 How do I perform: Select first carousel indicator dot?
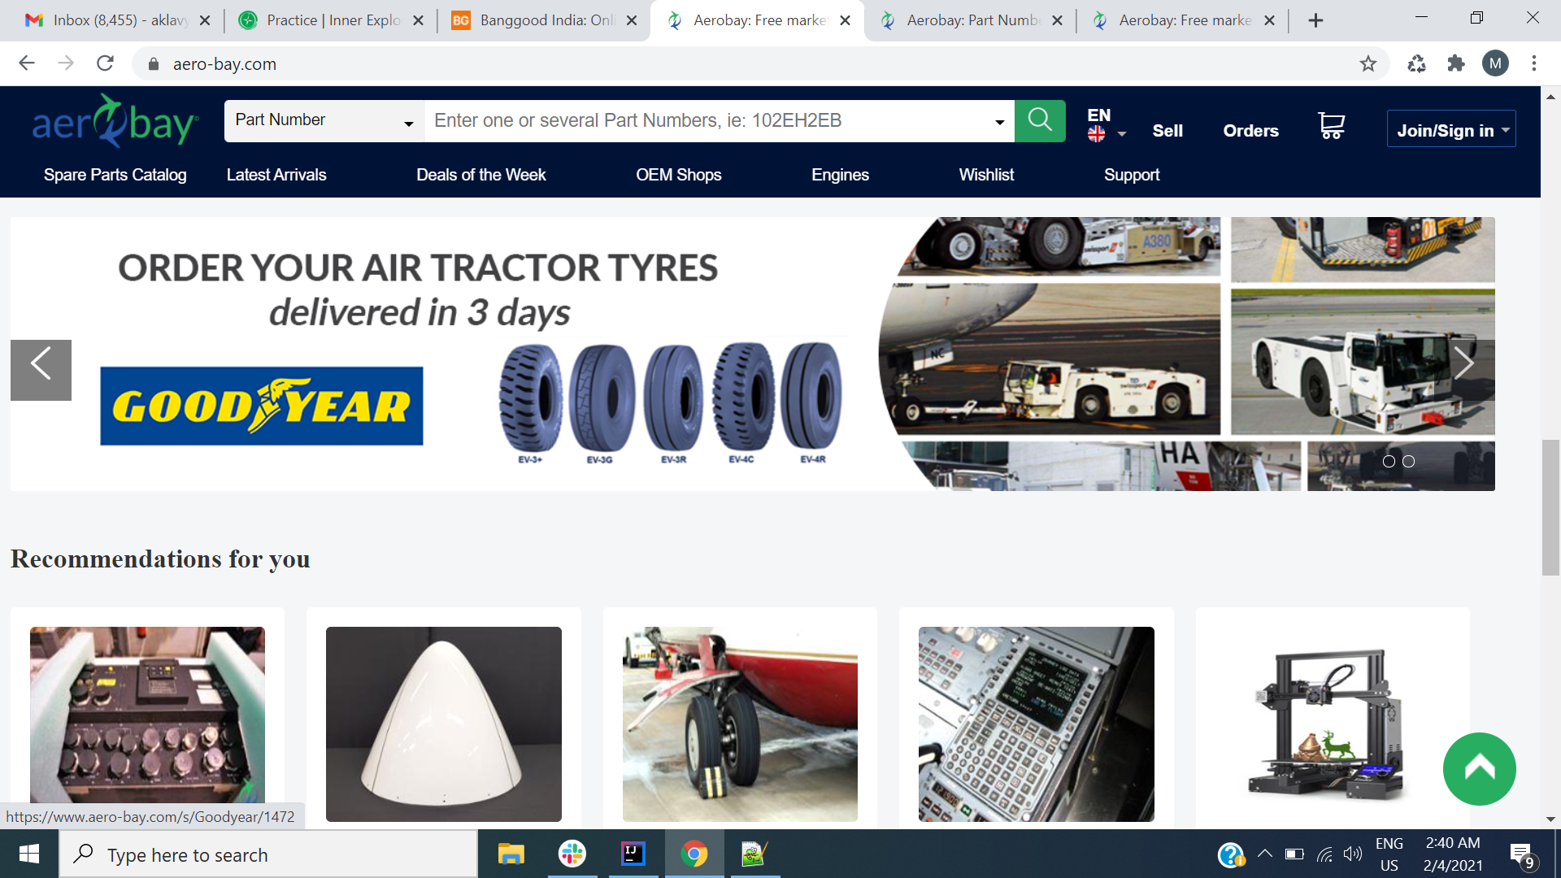(1389, 461)
